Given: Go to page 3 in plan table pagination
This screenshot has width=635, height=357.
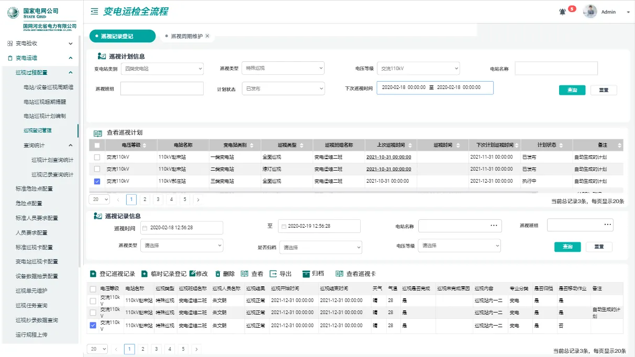Looking at the screenshot, I should [x=158, y=199].
